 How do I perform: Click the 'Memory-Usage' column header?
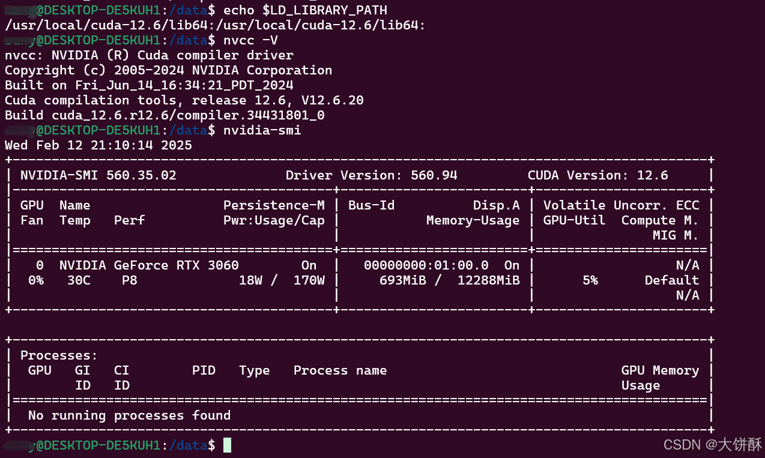(473, 220)
